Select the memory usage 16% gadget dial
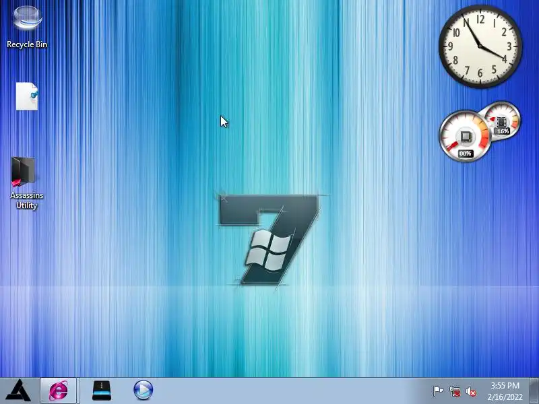This screenshot has height=404, width=539. (x=502, y=121)
